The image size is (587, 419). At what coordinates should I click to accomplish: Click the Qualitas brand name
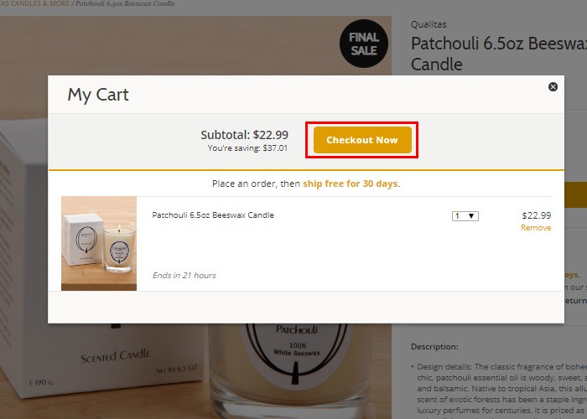(x=429, y=24)
